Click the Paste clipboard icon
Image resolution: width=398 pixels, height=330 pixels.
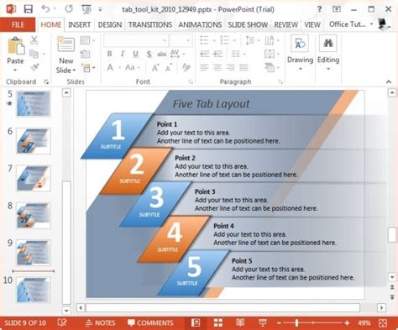pos(16,46)
